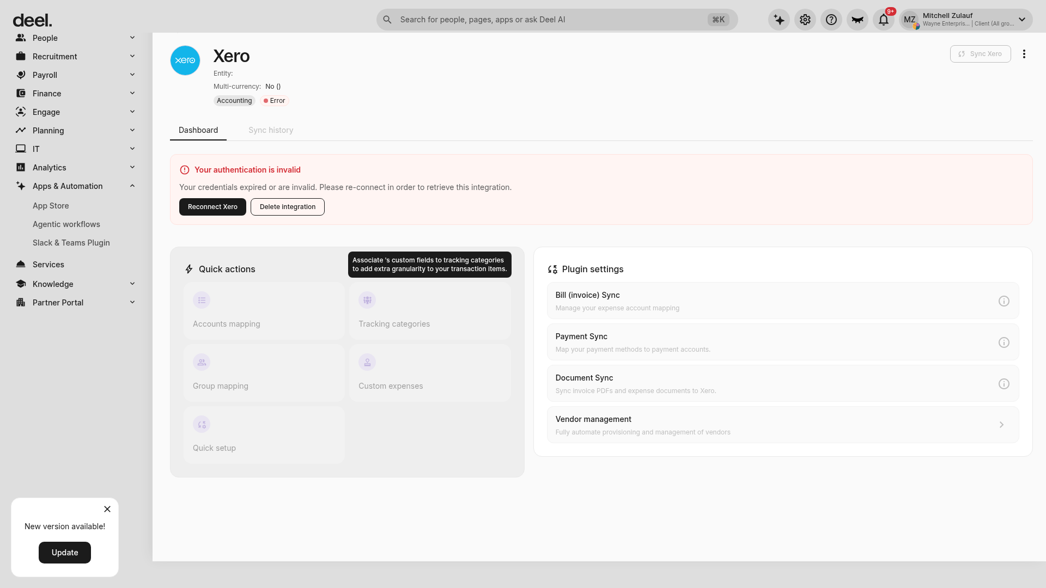Click the Finance wallet icon
The width and height of the screenshot is (1046, 588).
pos(21,93)
